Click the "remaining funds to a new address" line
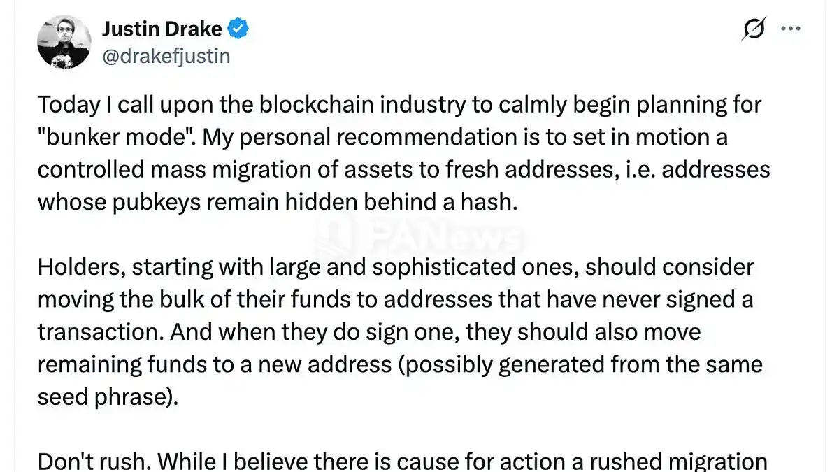The height and width of the screenshot is (472, 839). 400,364
